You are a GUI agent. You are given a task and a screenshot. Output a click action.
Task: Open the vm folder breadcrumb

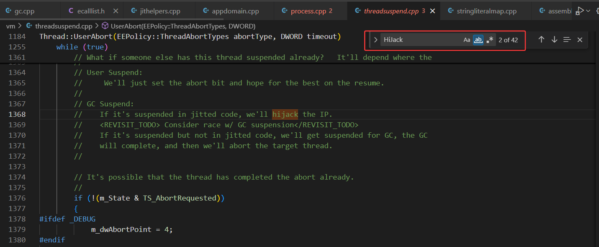coord(10,26)
